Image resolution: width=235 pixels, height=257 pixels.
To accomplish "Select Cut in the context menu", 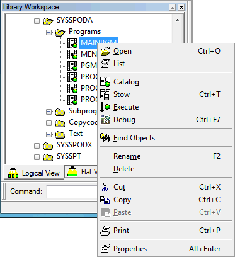I will (x=166, y=187).
